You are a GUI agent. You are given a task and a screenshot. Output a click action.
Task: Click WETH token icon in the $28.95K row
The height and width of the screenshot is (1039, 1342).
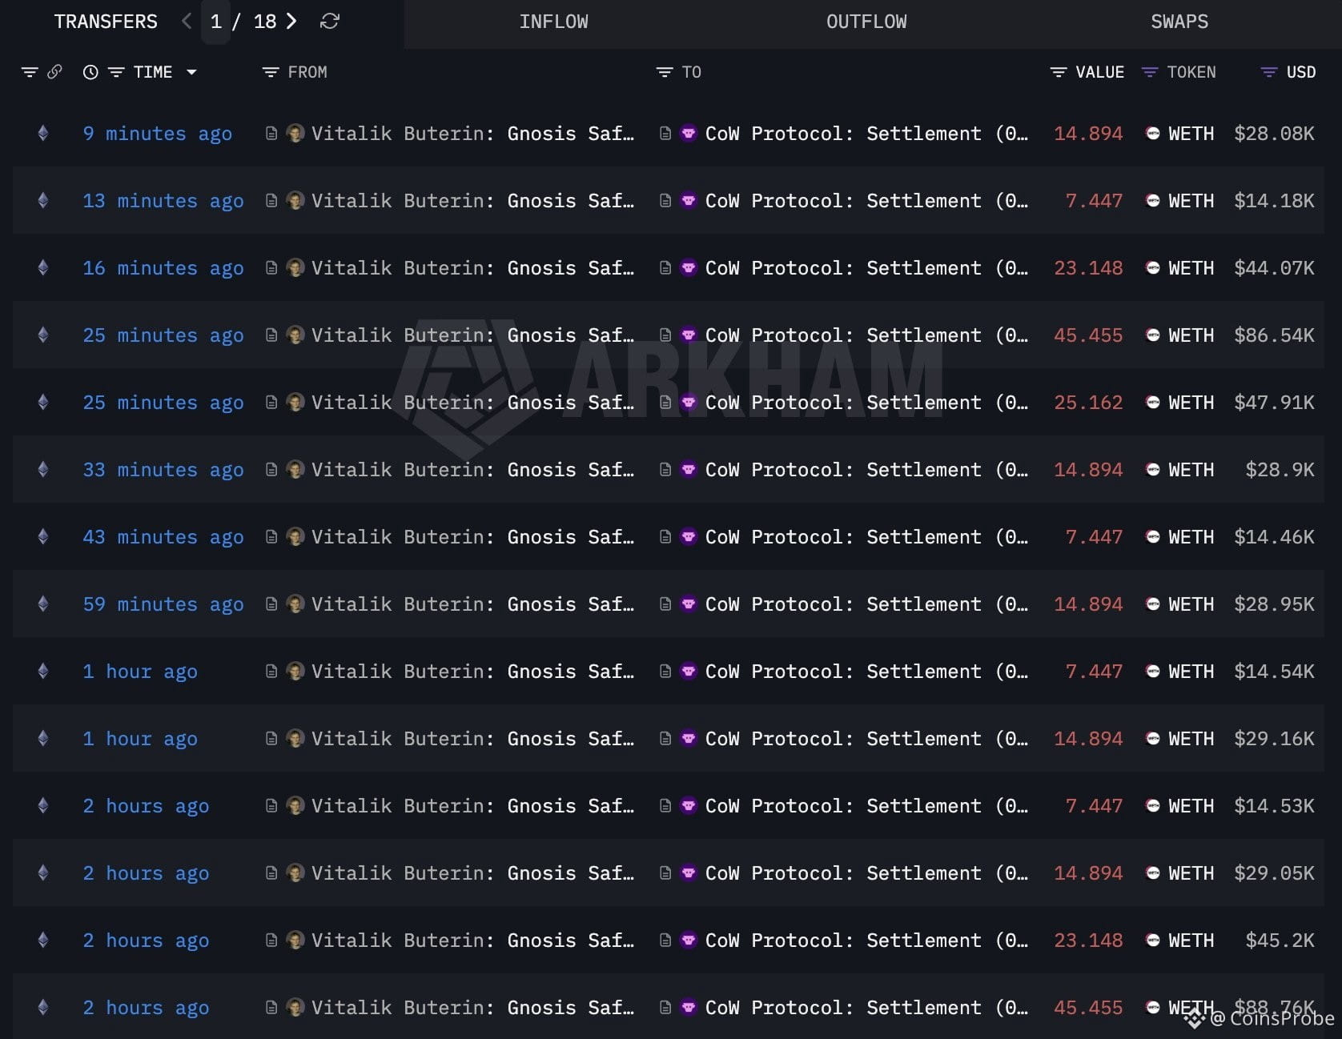tap(1153, 604)
